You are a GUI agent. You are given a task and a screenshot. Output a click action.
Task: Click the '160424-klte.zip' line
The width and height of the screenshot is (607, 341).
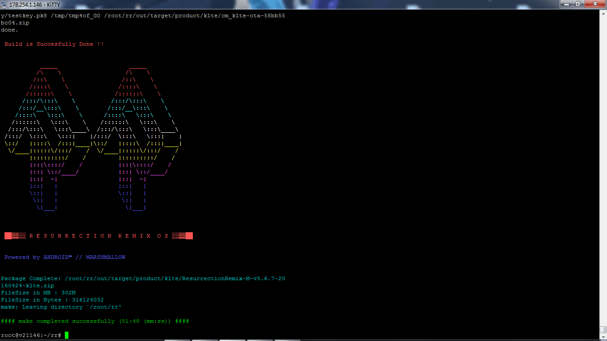[28, 285]
